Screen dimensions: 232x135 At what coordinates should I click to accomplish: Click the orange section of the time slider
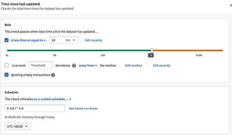pos(188,51)
